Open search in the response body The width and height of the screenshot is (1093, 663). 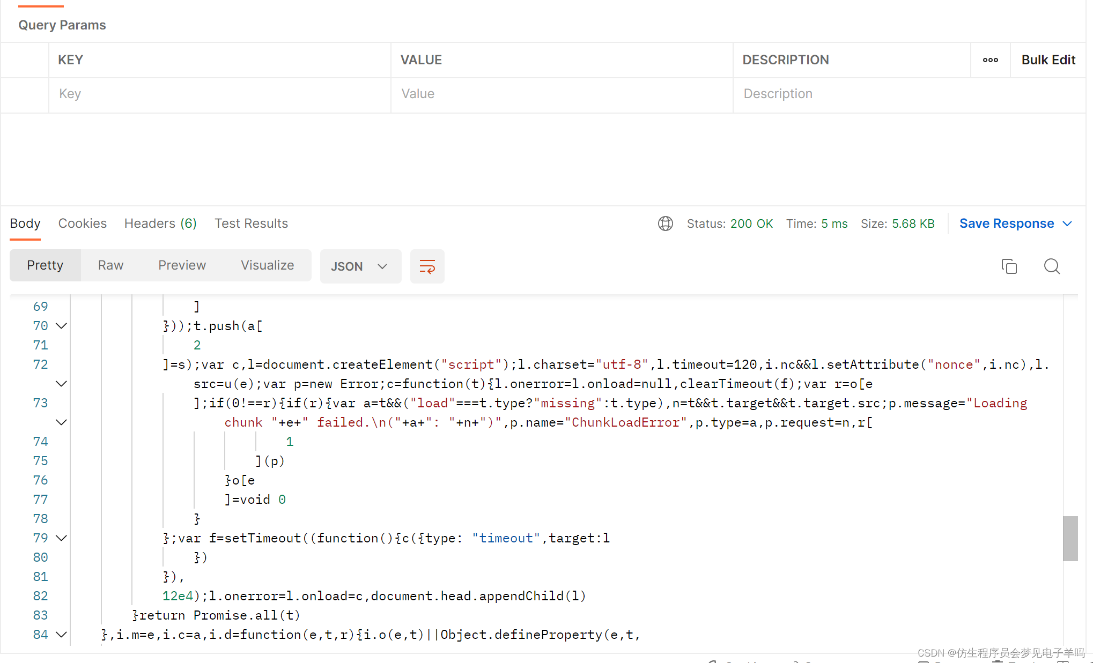(1052, 266)
